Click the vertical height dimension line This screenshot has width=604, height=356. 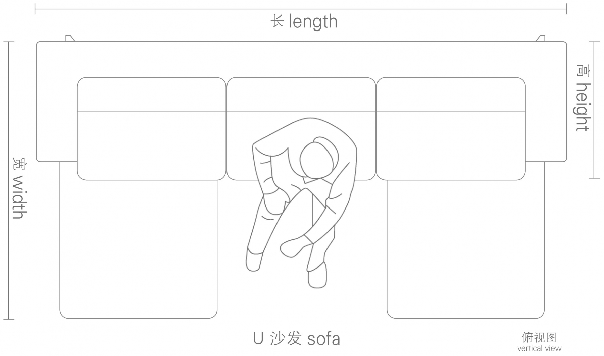tap(594, 110)
